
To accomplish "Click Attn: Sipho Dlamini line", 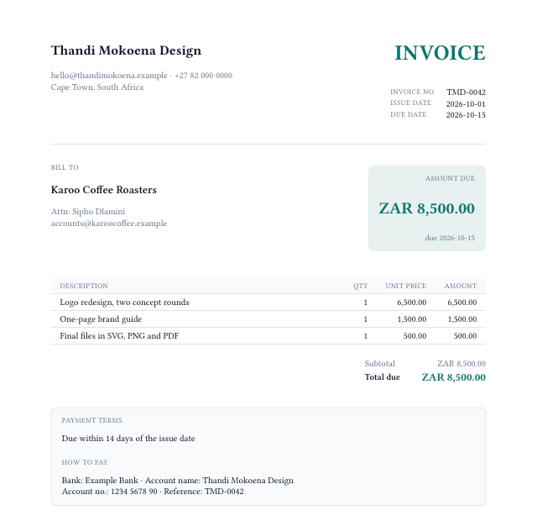I will (x=88, y=212).
